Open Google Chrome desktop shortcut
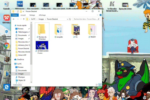150x100 pixels. [6, 47]
